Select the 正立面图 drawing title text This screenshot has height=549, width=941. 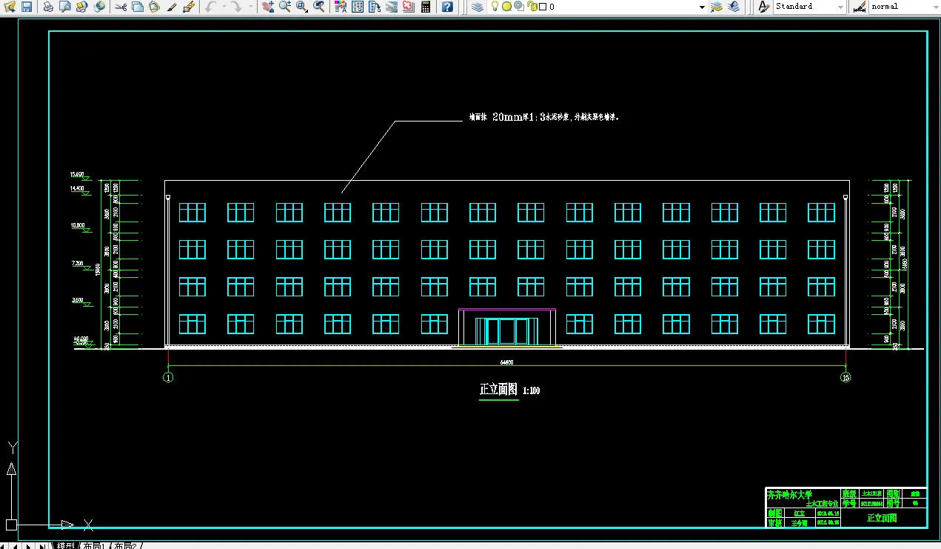(x=499, y=390)
